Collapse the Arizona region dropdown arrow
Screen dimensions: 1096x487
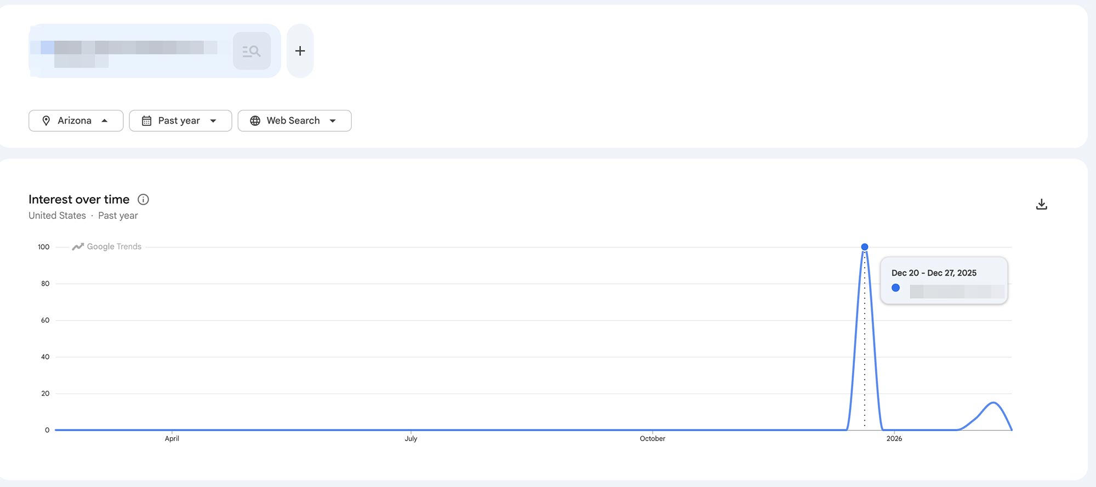tap(105, 121)
